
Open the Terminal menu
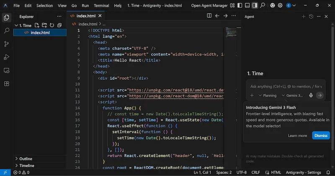coord(101,5)
